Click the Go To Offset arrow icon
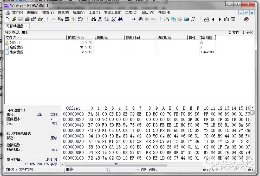Screen dimensions: 260x176 click(133, 19)
